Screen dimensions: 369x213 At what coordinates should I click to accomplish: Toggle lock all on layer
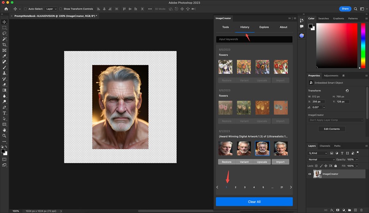pyautogui.click(x=335, y=166)
